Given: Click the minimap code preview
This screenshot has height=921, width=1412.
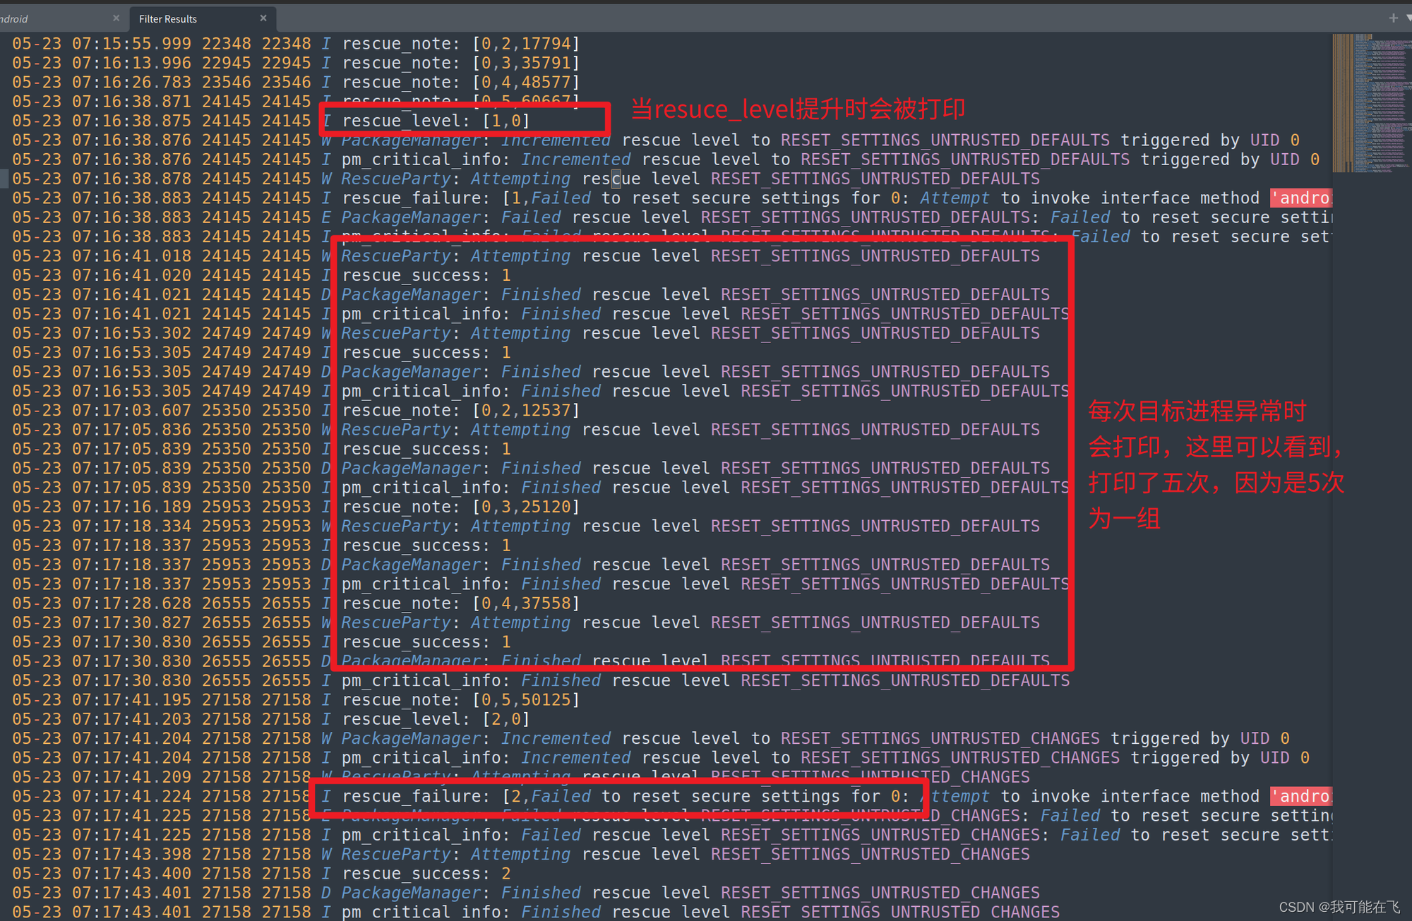Looking at the screenshot, I should pos(1368,102).
